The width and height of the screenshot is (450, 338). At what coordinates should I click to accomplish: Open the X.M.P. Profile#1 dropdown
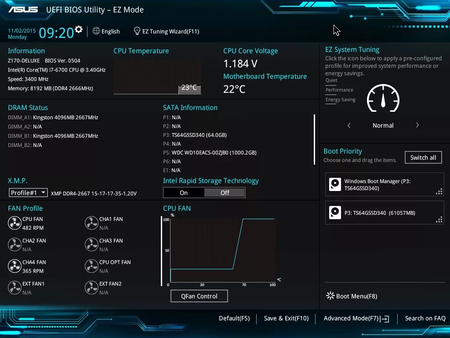pyautogui.click(x=28, y=193)
